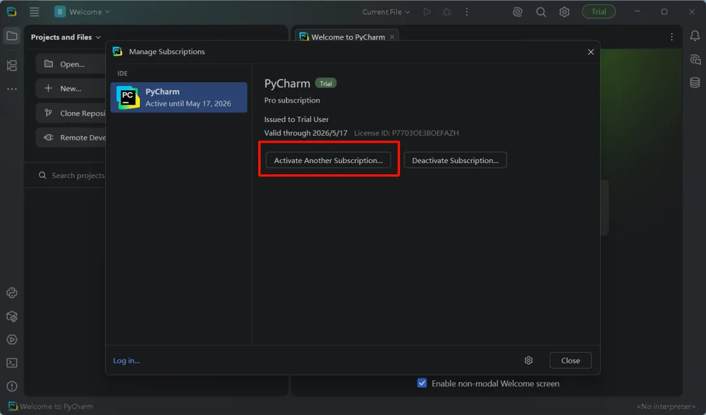Click the Run play icon

coord(427,12)
